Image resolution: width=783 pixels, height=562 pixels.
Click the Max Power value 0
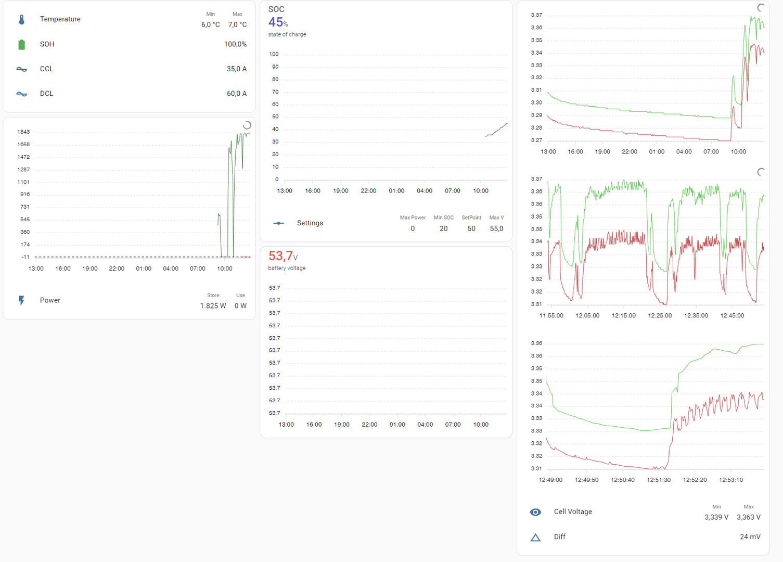tap(413, 228)
